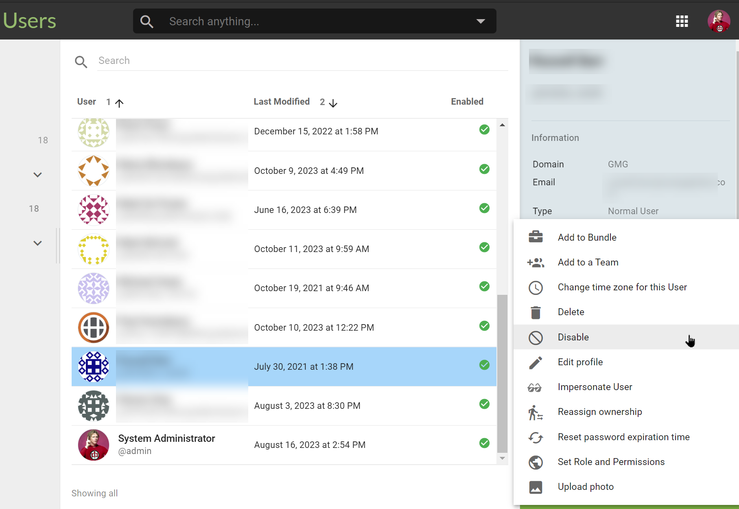739x509 pixels.
Task: Click the Edit profile pencil icon
Action: pos(536,362)
